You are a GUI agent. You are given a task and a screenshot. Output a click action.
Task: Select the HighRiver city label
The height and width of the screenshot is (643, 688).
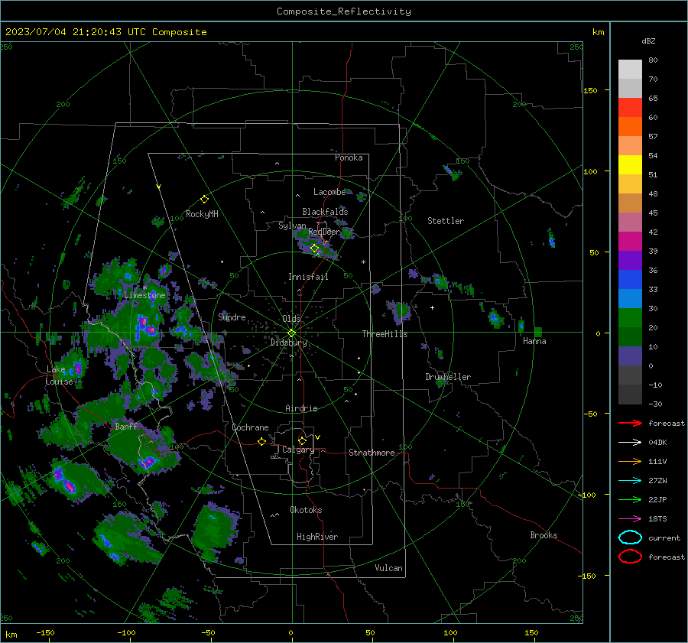tap(317, 537)
